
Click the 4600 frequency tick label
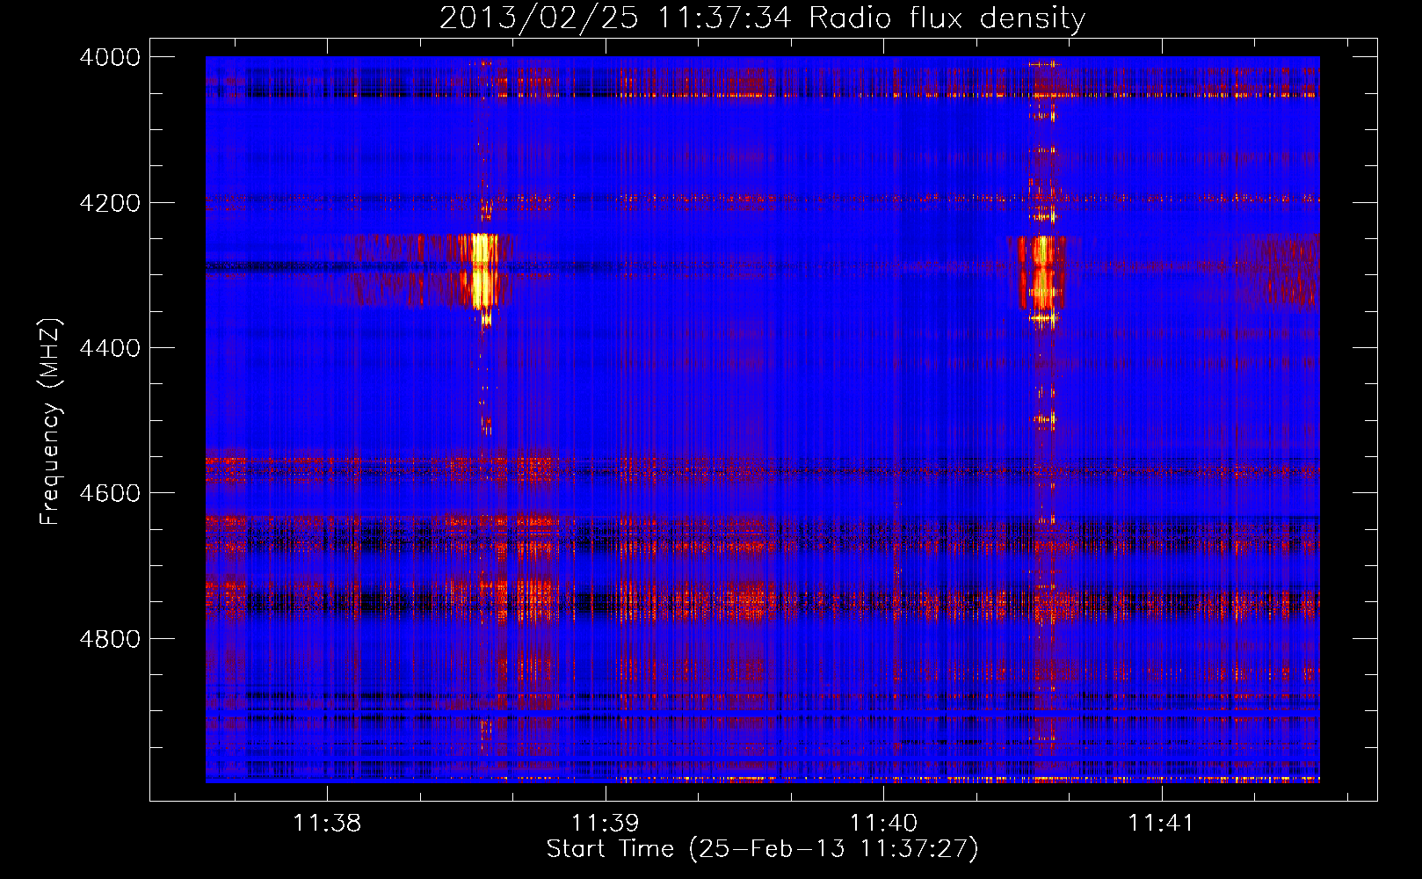110,493
